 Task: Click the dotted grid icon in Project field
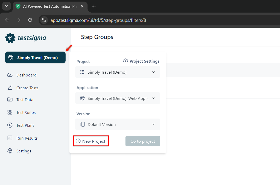coord(82,72)
